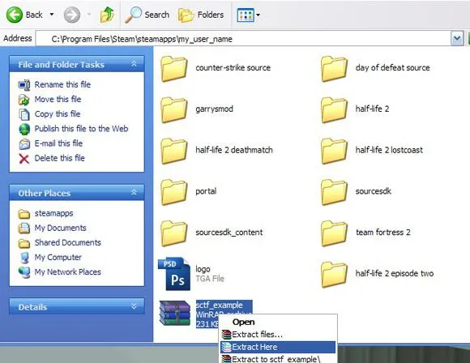The height and width of the screenshot is (363, 470).
Task: Open My Network Places link
Action: pos(68,272)
